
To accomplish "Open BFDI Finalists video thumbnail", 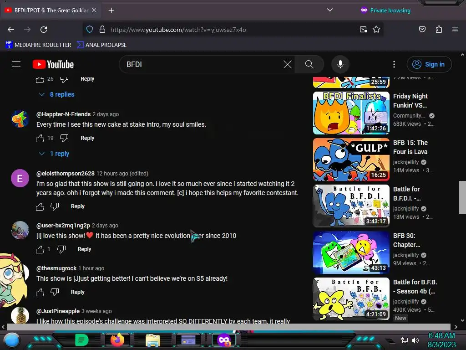I will click(x=351, y=113).
